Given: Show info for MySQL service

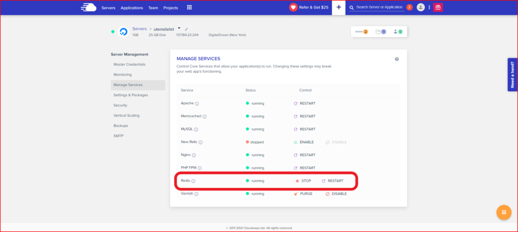Looking at the screenshot, I should [196, 129].
